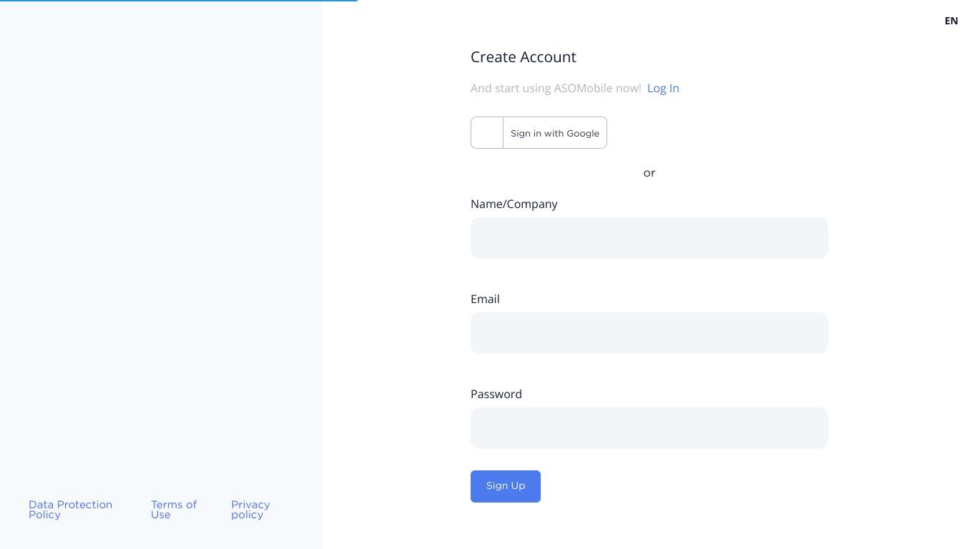
Task: Focus the Name/Company input field
Action: (649, 238)
